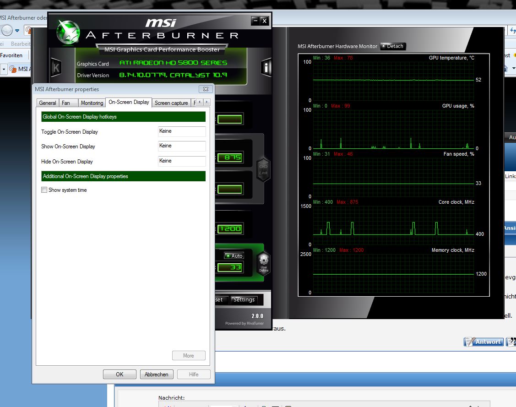
Task: Click the green MSI Afterburner dragon logo
Action: [68, 32]
